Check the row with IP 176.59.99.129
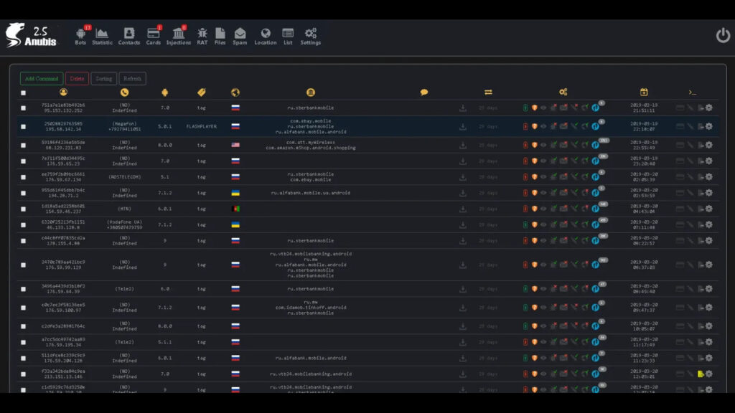Screen dimensions: 735x413 coord(24,265)
